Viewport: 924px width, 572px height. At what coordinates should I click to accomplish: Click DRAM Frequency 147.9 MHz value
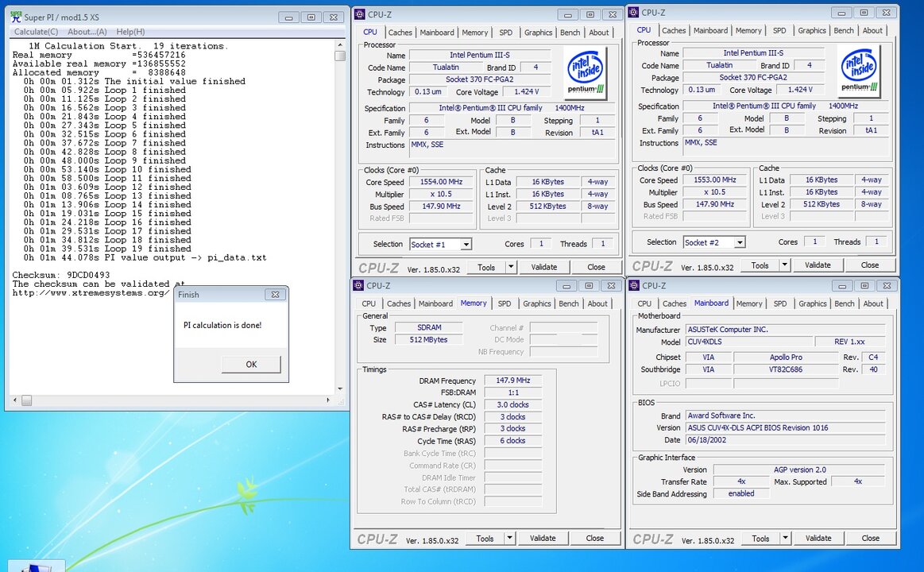click(512, 381)
